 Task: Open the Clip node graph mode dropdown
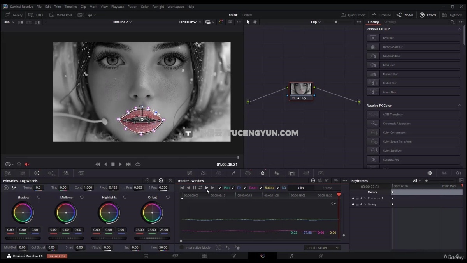click(x=316, y=22)
